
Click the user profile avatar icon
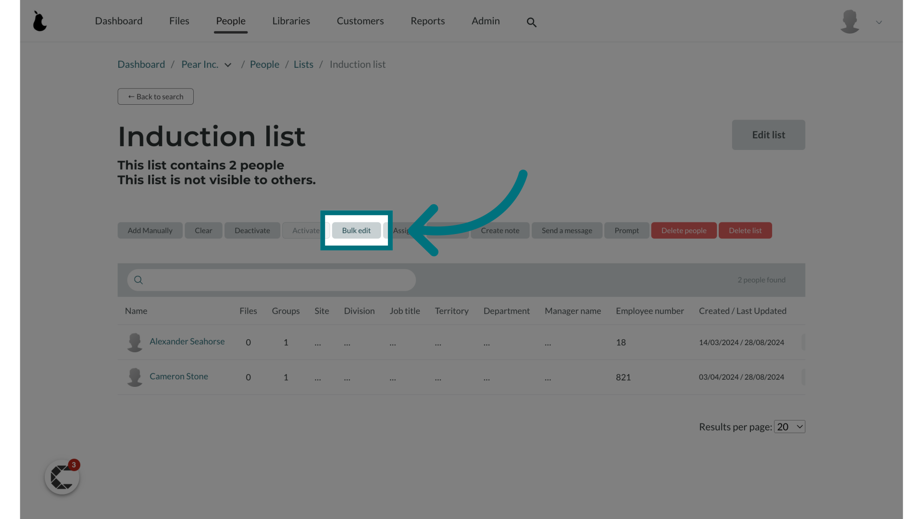click(x=849, y=21)
